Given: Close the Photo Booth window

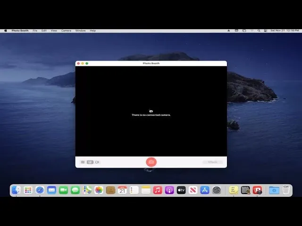Looking at the screenshot, I should coord(78,64).
